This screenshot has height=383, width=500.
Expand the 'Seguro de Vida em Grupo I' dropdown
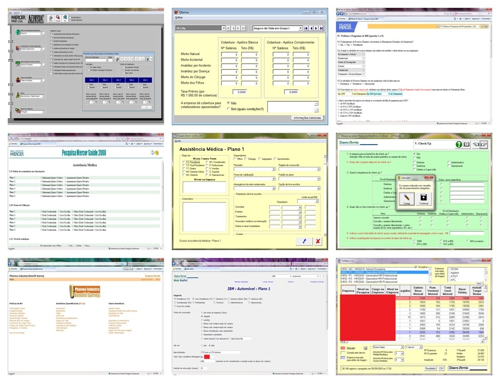pyautogui.click(x=300, y=28)
